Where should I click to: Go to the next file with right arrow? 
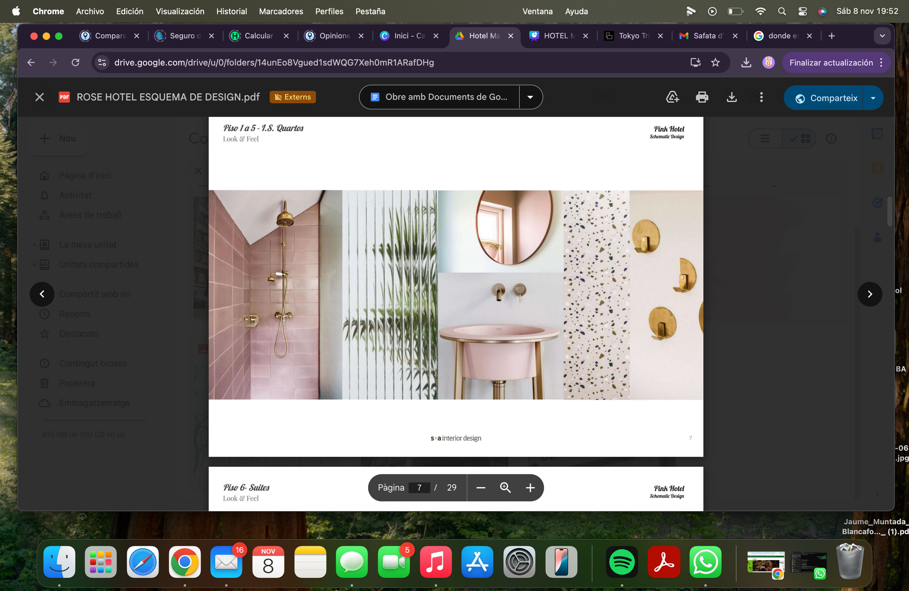869,294
